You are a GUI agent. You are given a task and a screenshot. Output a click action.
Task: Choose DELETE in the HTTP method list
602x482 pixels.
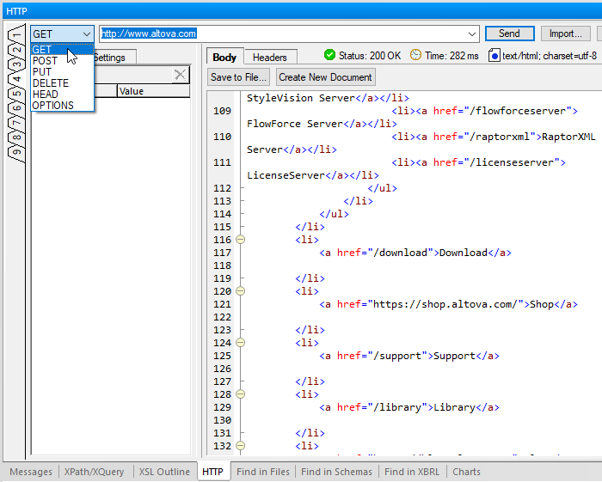pyautogui.click(x=49, y=83)
